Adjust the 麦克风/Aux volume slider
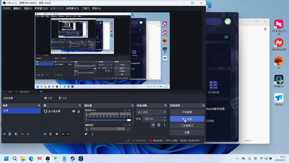Image resolution: width=289 pixels, height=163 pixels. pos(110,120)
